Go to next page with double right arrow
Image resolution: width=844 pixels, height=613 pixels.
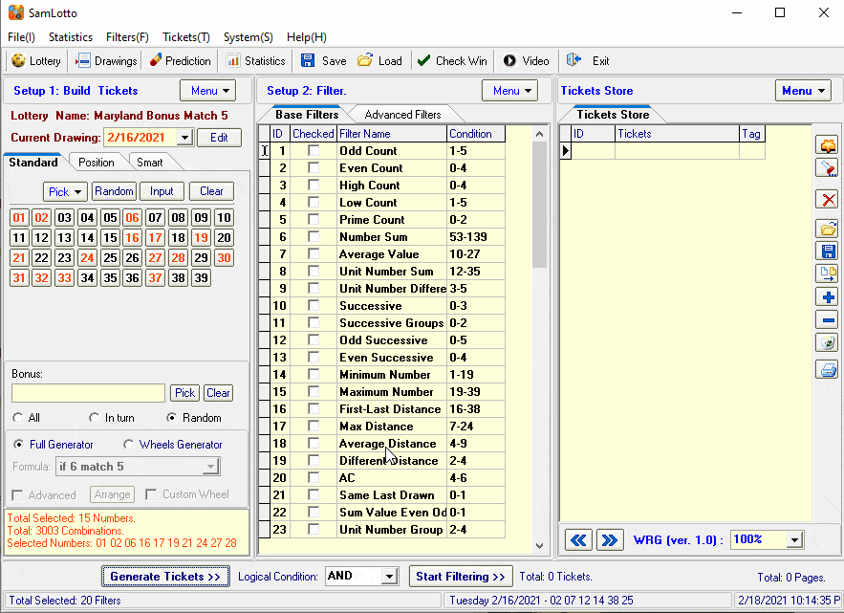(609, 540)
